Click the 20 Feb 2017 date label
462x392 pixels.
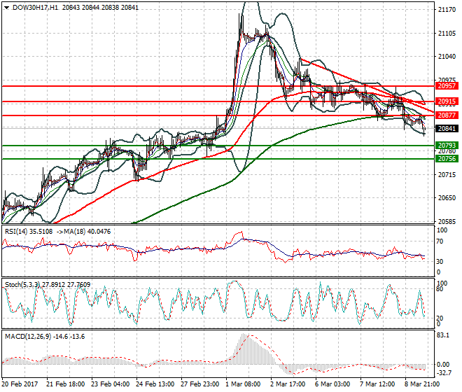20,384
